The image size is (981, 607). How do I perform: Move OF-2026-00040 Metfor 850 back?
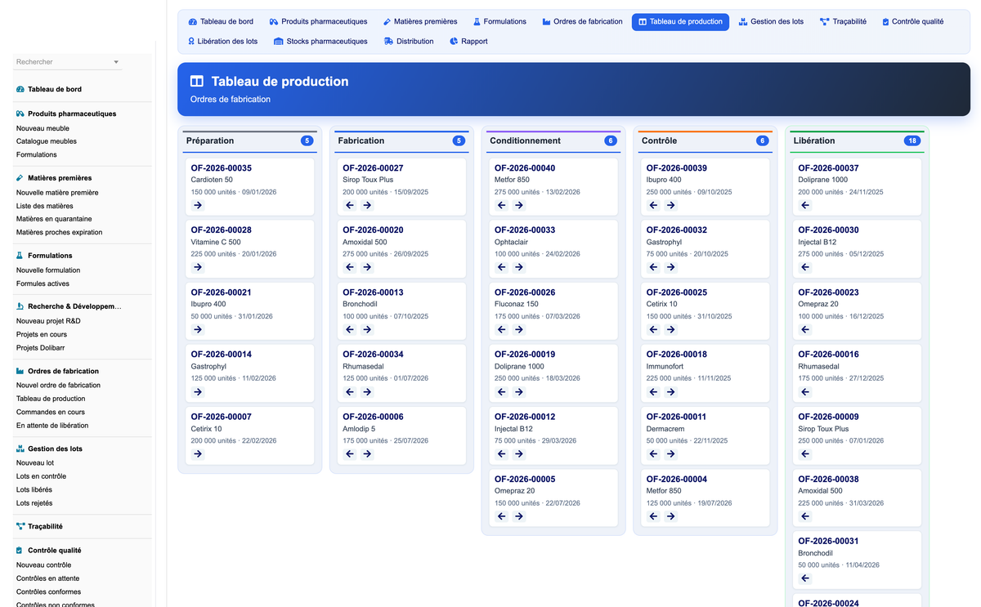[x=501, y=205]
